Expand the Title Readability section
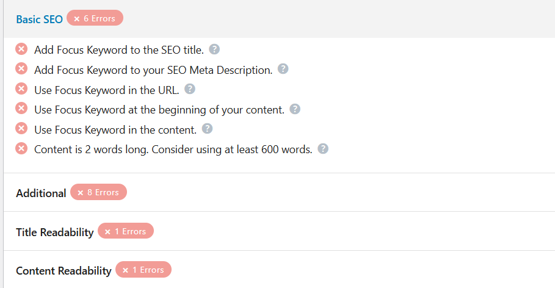 (54, 232)
